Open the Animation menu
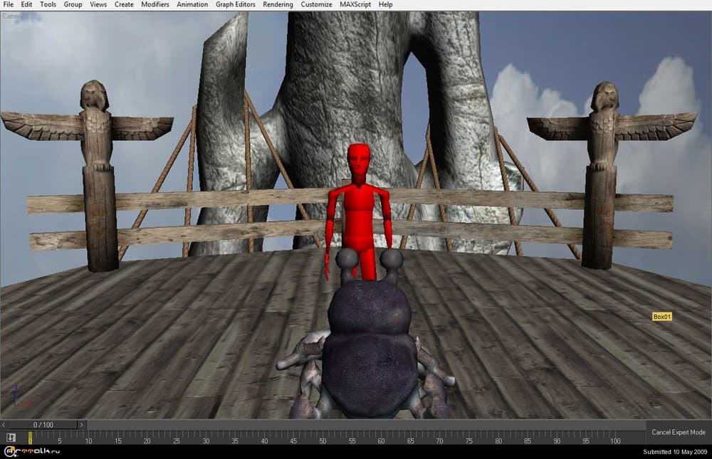The height and width of the screenshot is (459, 712). pos(192,4)
